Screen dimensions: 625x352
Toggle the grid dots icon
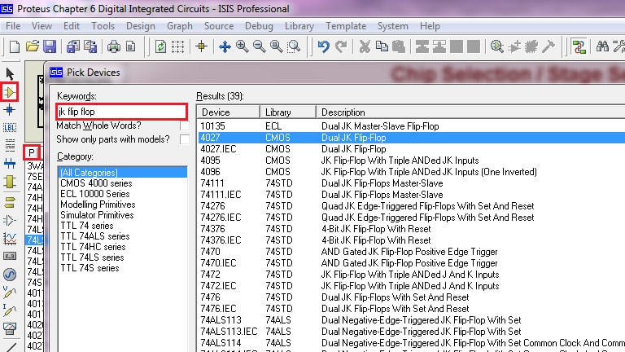coord(177,46)
